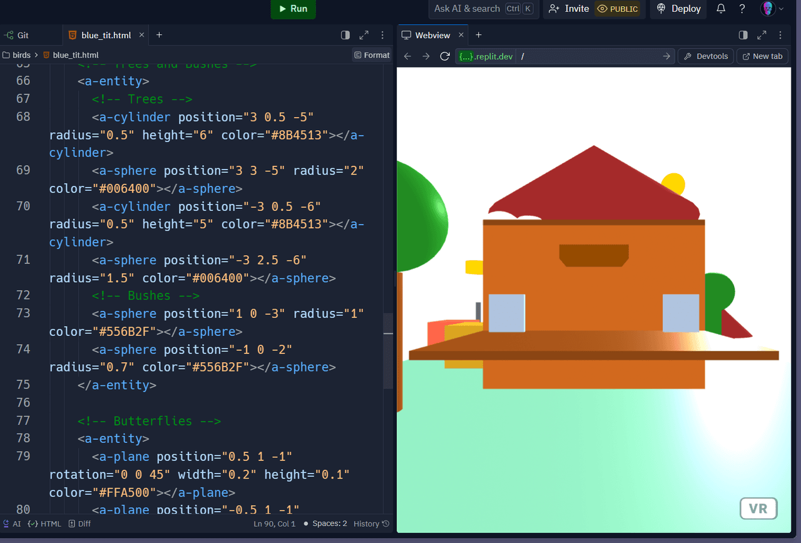This screenshot has width=801, height=543.
Task: Close the Webview tab
Action: pos(462,35)
